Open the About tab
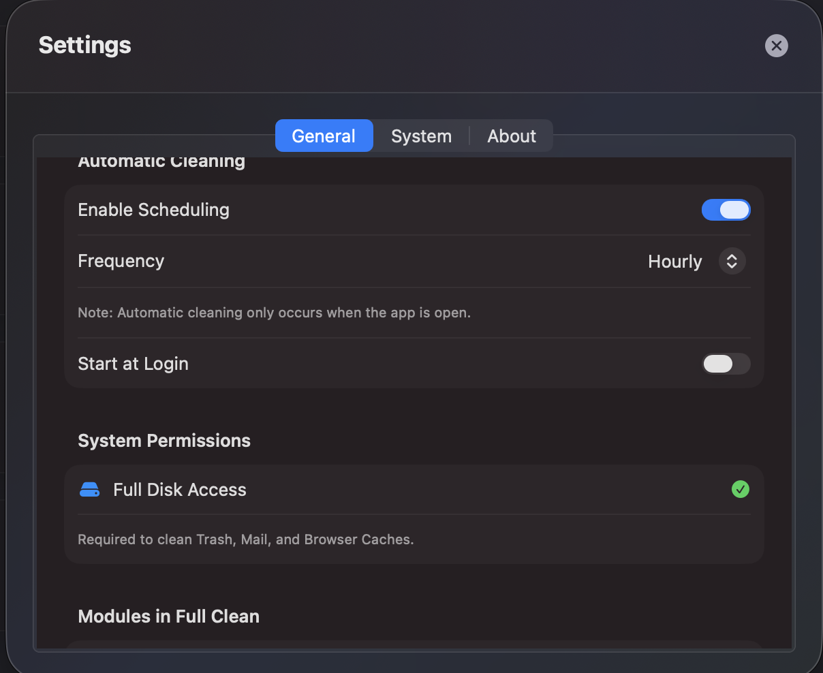Screen dimensions: 823x673 point(511,136)
